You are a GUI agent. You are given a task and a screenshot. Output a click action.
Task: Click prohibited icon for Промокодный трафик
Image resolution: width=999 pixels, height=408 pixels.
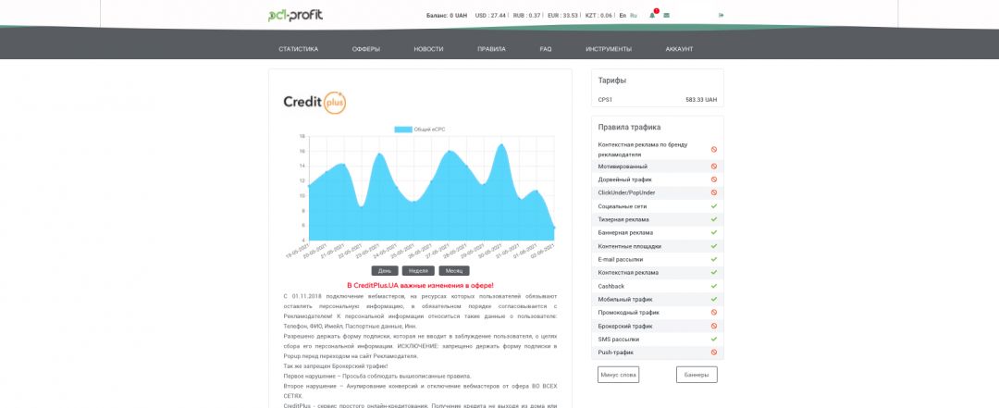713,313
